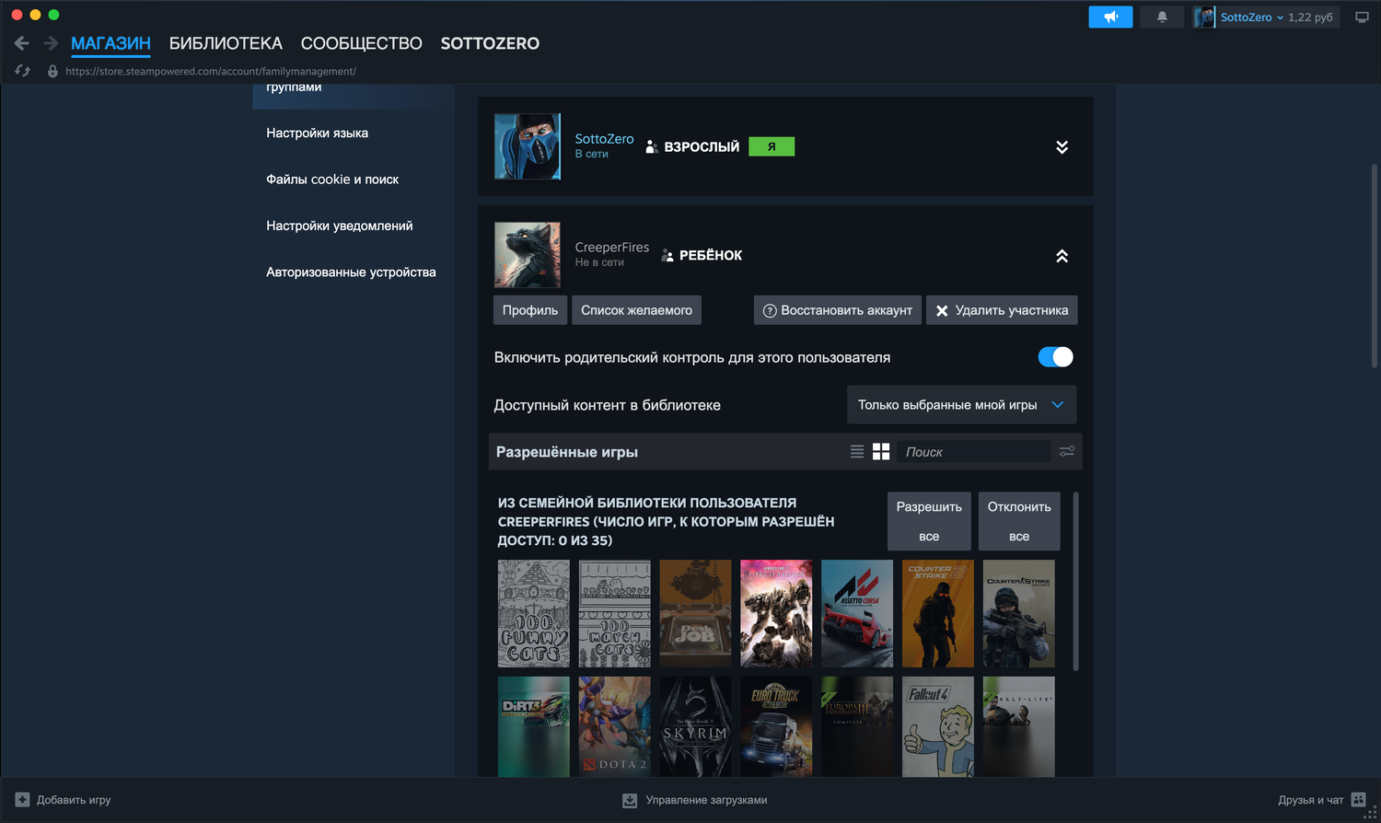Select the Counter-Strike 2 game cover
The image size is (1381, 823).
click(938, 613)
